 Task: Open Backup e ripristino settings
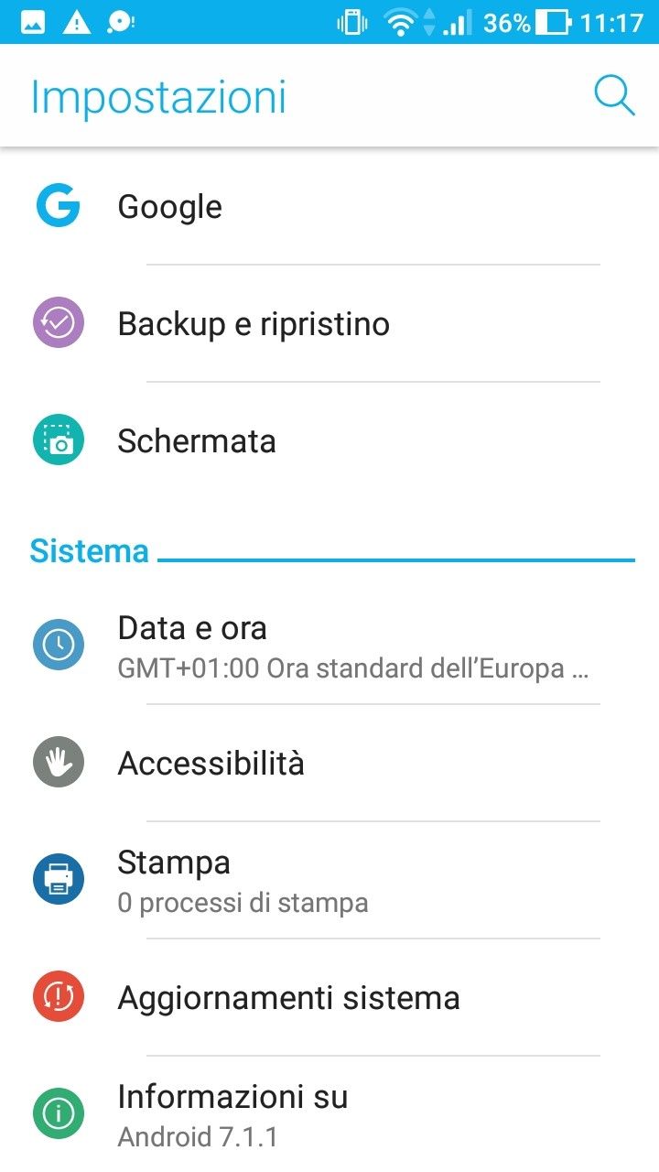coord(254,324)
